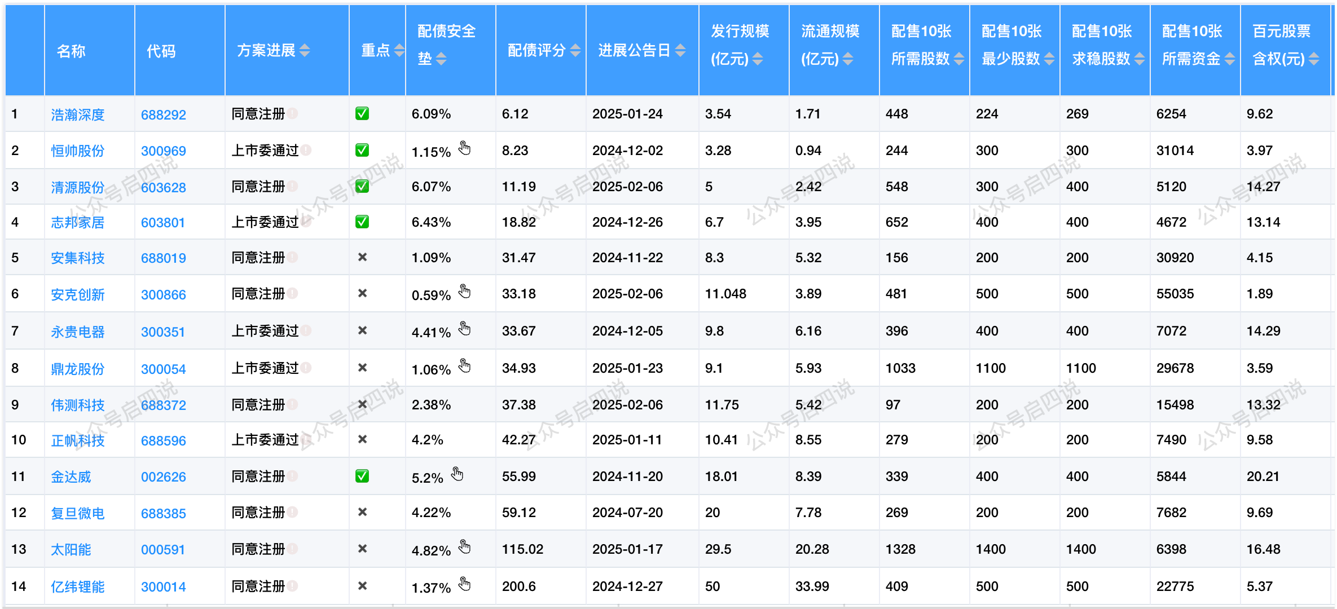This screenshot has width=1337, height=609.
Task: Click the 名称 column header
Action: click(71, 51)
